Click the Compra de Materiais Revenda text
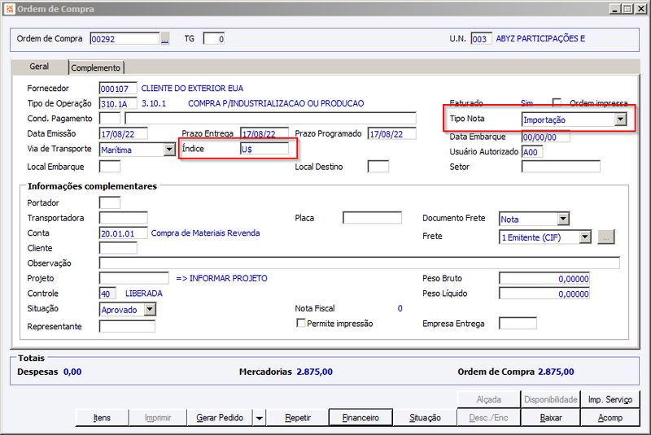The height and width of the screenshot is (435, 651). (x=206, y=233)
